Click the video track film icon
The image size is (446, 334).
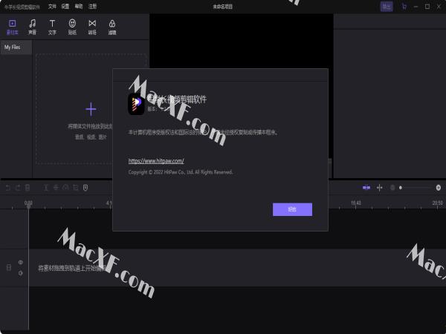tap(9, 267)
